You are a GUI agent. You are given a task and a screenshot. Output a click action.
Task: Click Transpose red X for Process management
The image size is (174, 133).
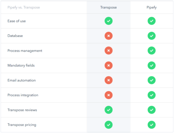[108, 51]
